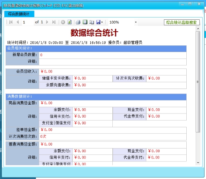Viewport: 206px width, 179px height.
Task: Click 储值卡发卡收费 label
Action: (x=57, y=78)
